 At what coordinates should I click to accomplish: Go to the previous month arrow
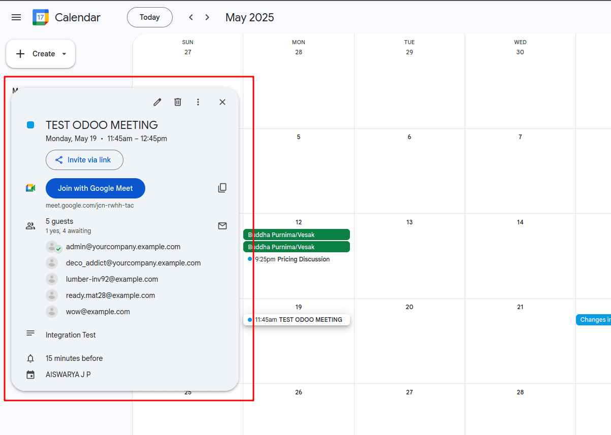pos(191,17)
